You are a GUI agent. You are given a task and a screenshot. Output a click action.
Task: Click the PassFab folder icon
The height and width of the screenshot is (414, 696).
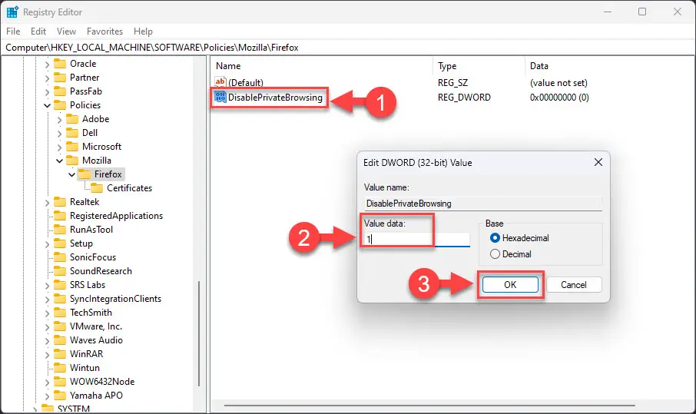point(60,91)
